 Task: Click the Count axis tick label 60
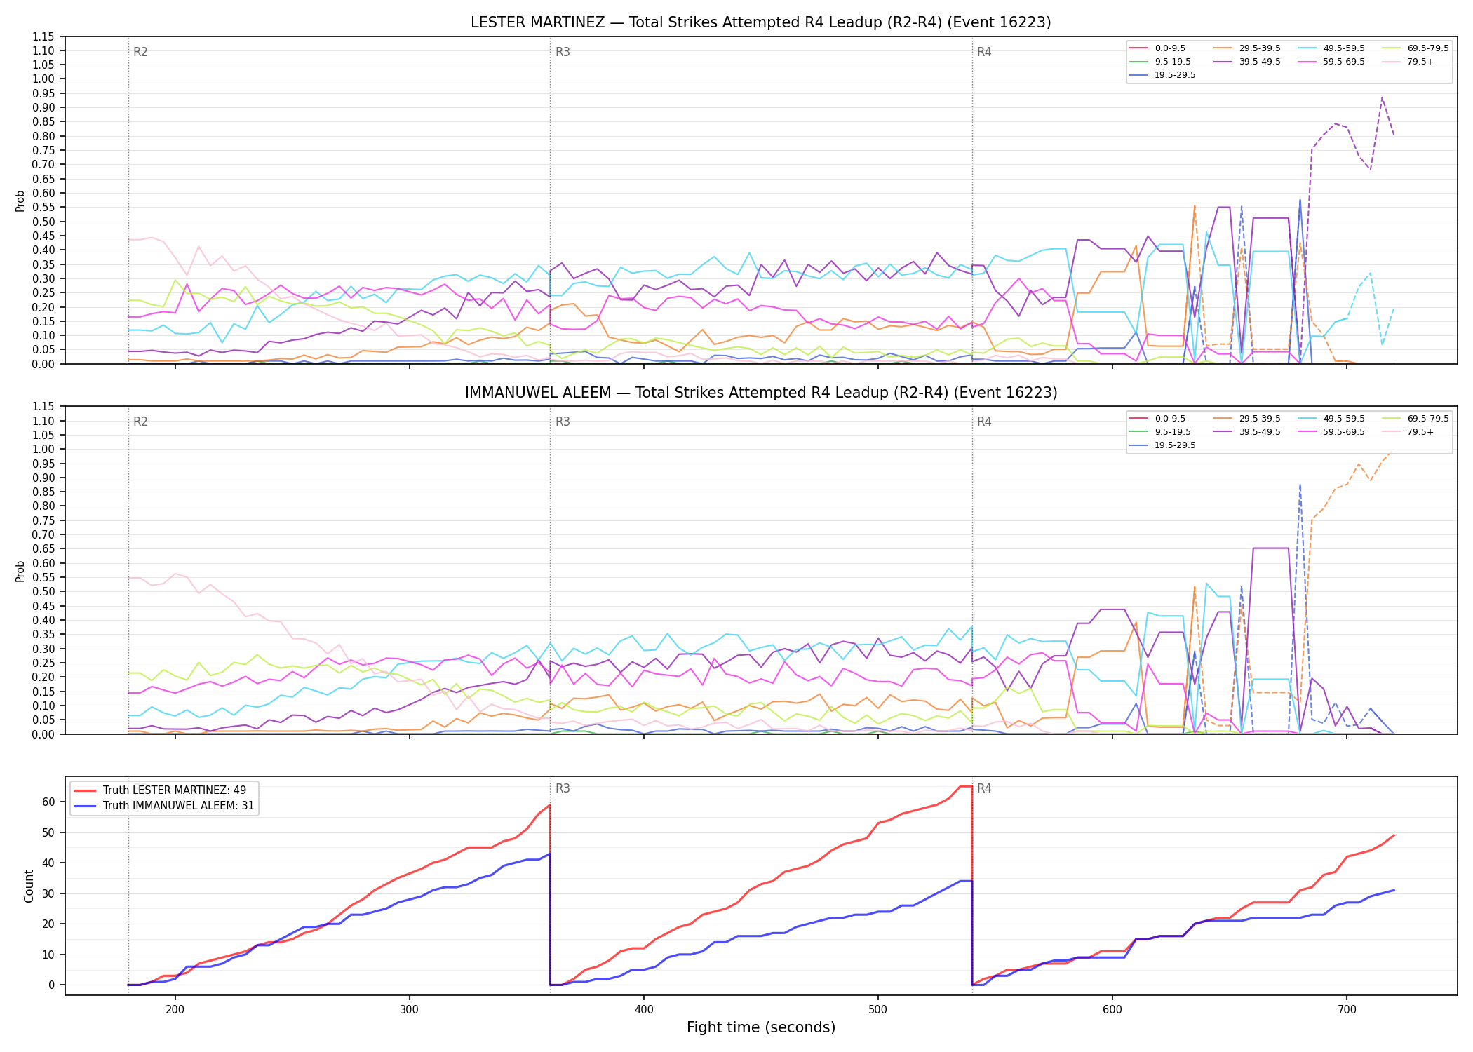(x=48, y=802)
